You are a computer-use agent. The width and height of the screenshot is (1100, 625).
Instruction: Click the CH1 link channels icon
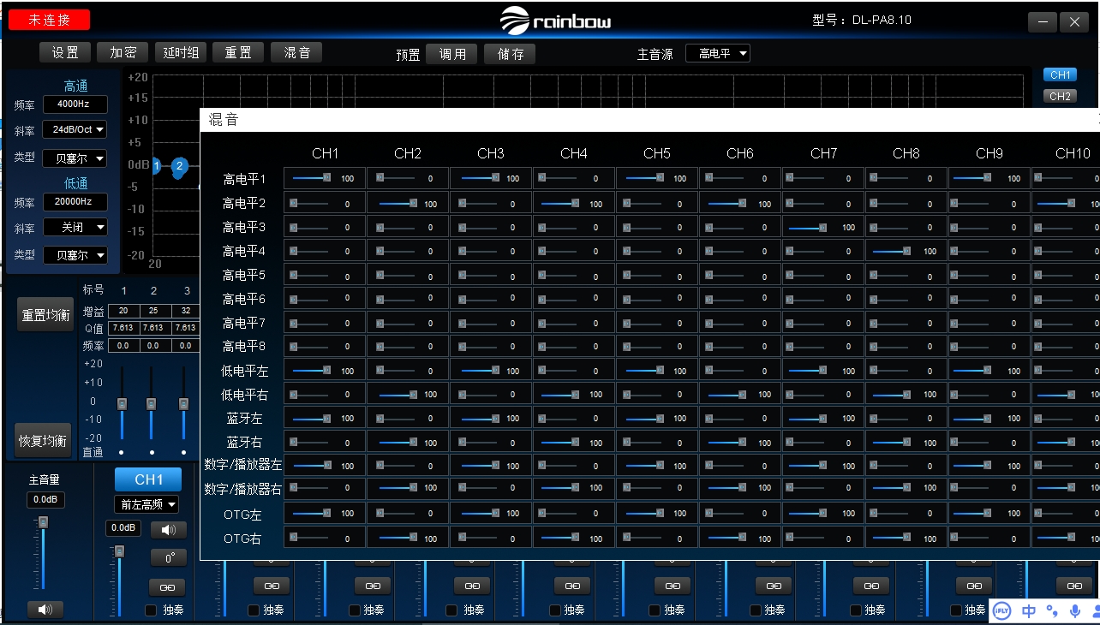click(167, 587)
